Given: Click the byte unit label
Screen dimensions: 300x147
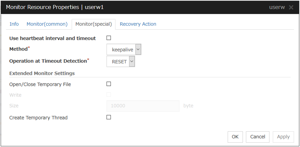Looking at the screenshot, I should (x=188, y=106).
